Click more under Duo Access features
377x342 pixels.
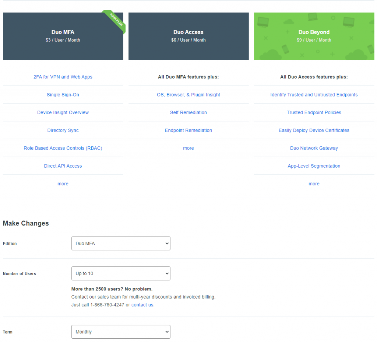click(188, 148)
